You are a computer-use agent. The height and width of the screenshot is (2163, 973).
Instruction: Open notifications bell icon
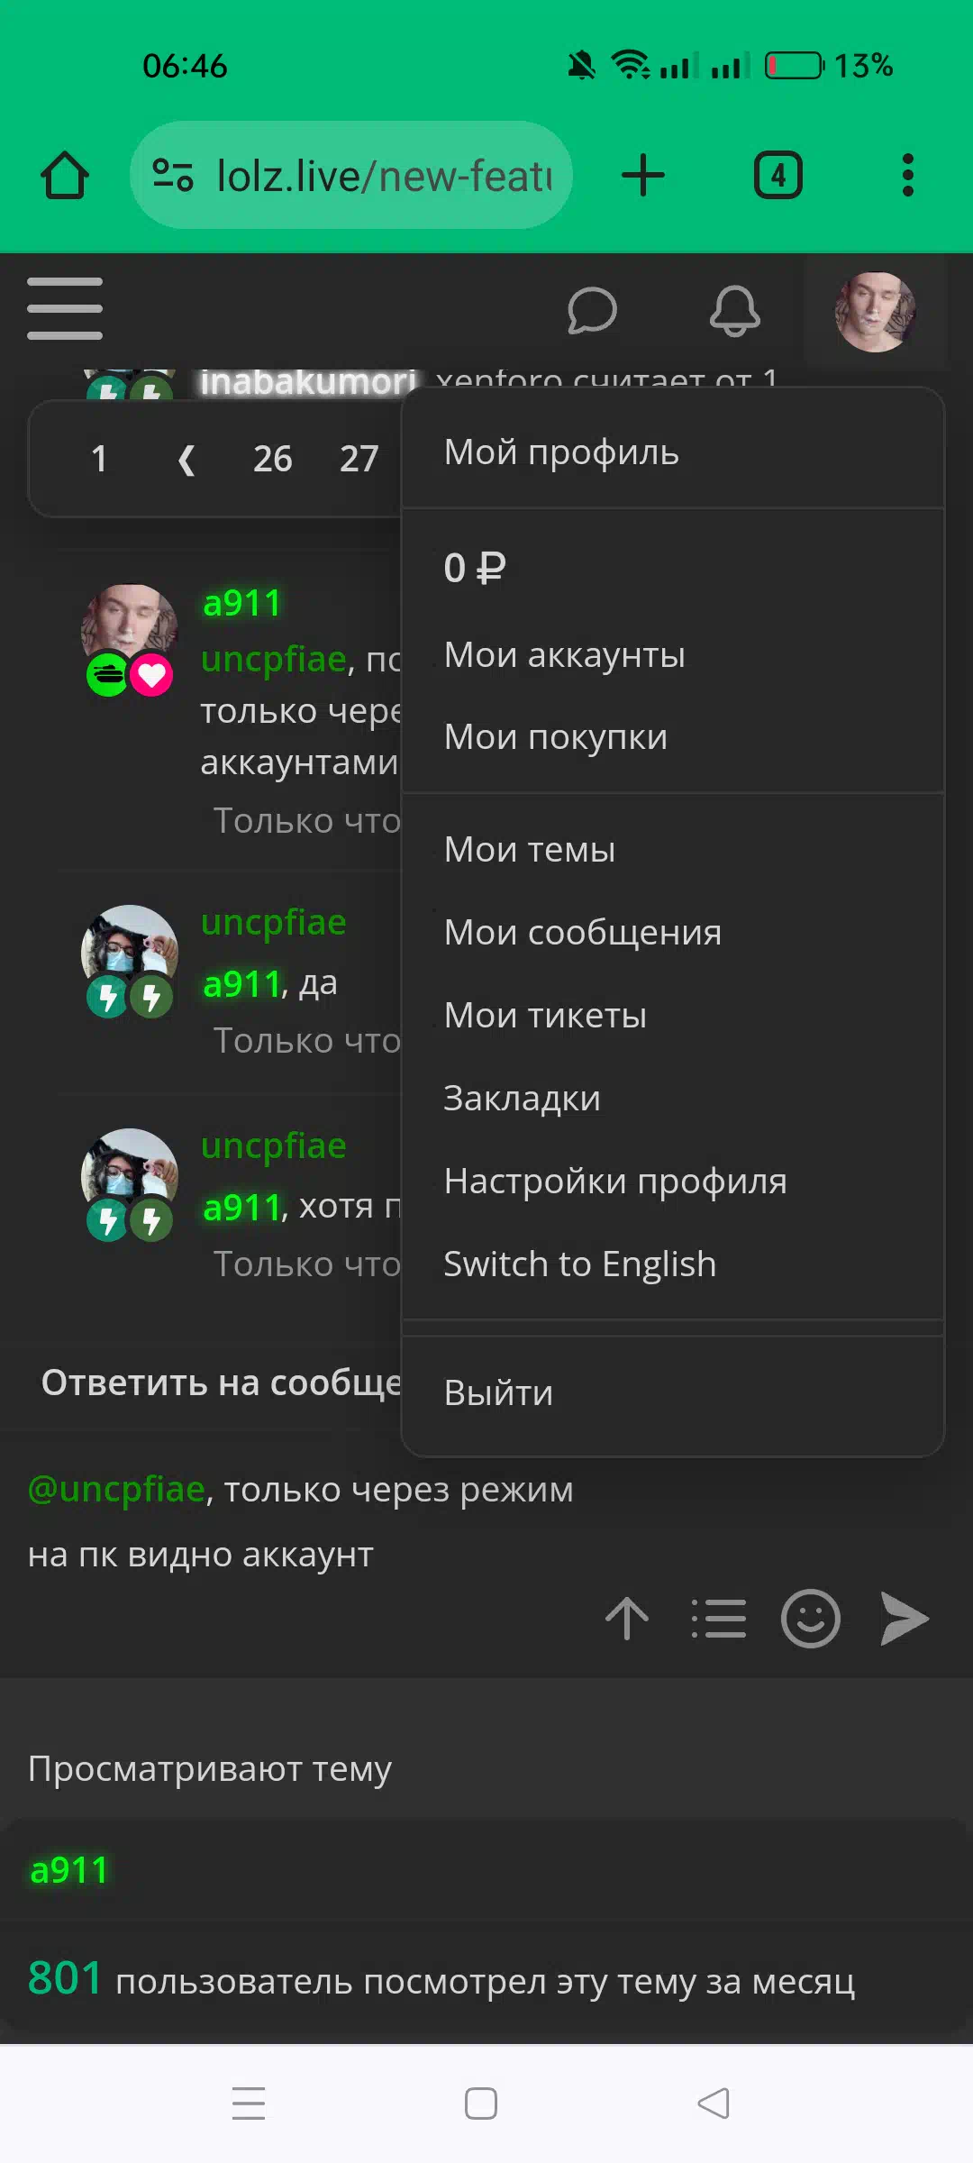pyautogui.click(x=735, y=311)
